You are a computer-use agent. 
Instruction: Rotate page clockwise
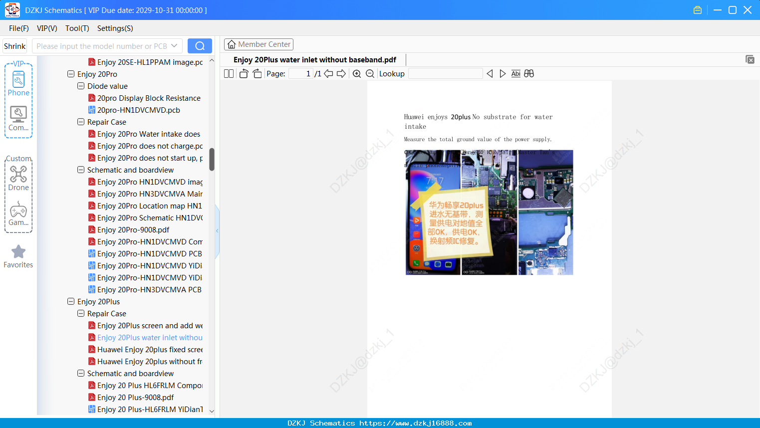click(257, 74)
